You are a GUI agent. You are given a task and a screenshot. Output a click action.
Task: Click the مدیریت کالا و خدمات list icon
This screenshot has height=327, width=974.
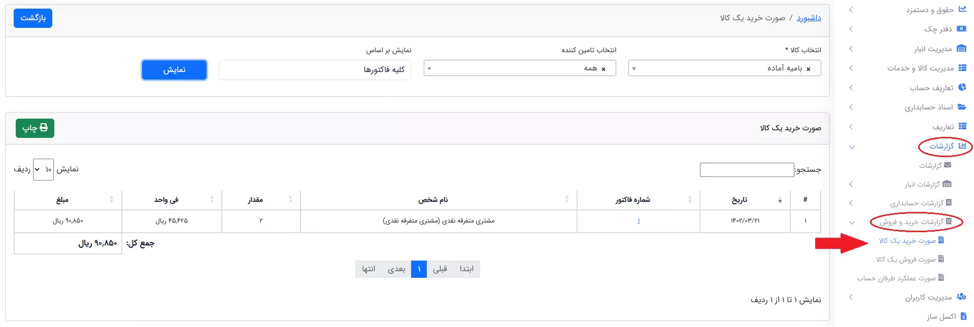[962, 68]
